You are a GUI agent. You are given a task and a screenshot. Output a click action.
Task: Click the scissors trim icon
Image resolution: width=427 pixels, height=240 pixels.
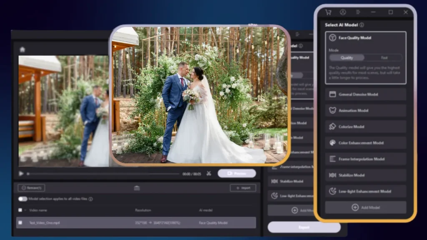208,173
